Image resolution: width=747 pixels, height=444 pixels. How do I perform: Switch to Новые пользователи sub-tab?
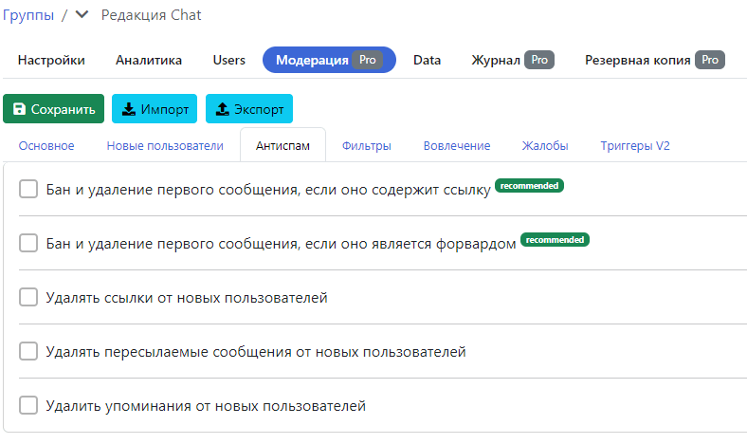coord(165,146)
